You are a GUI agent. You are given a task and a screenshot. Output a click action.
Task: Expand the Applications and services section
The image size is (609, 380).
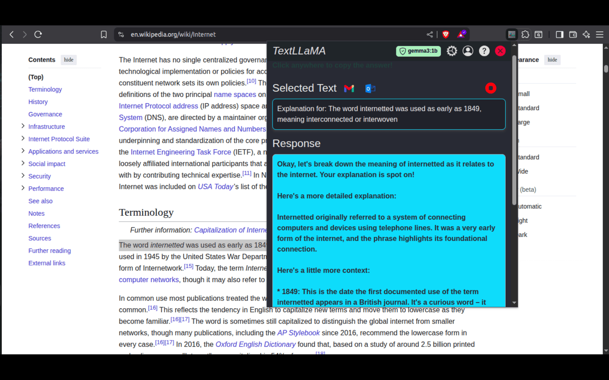coord(22,151)
